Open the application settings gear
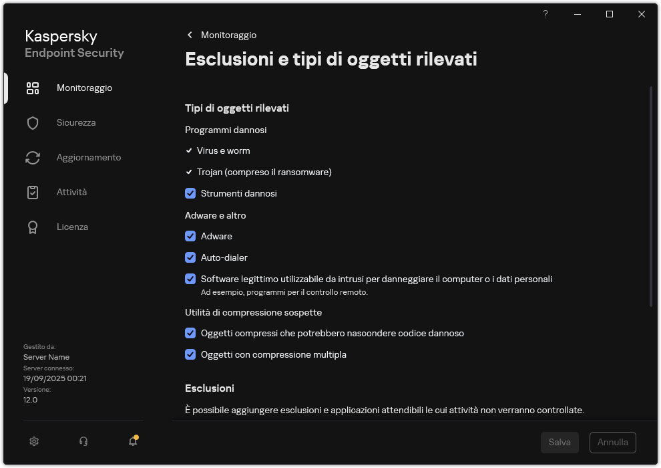This screenshot has width=661, height=468. coord(33,441)
